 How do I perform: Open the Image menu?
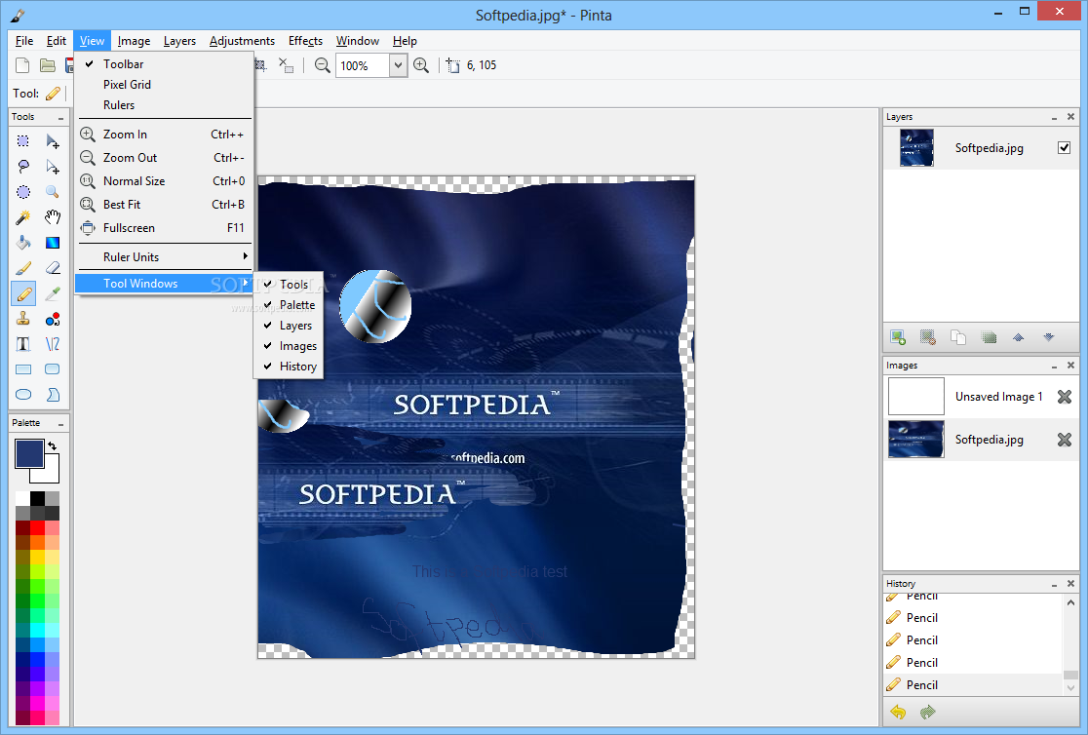pos(134,41)
